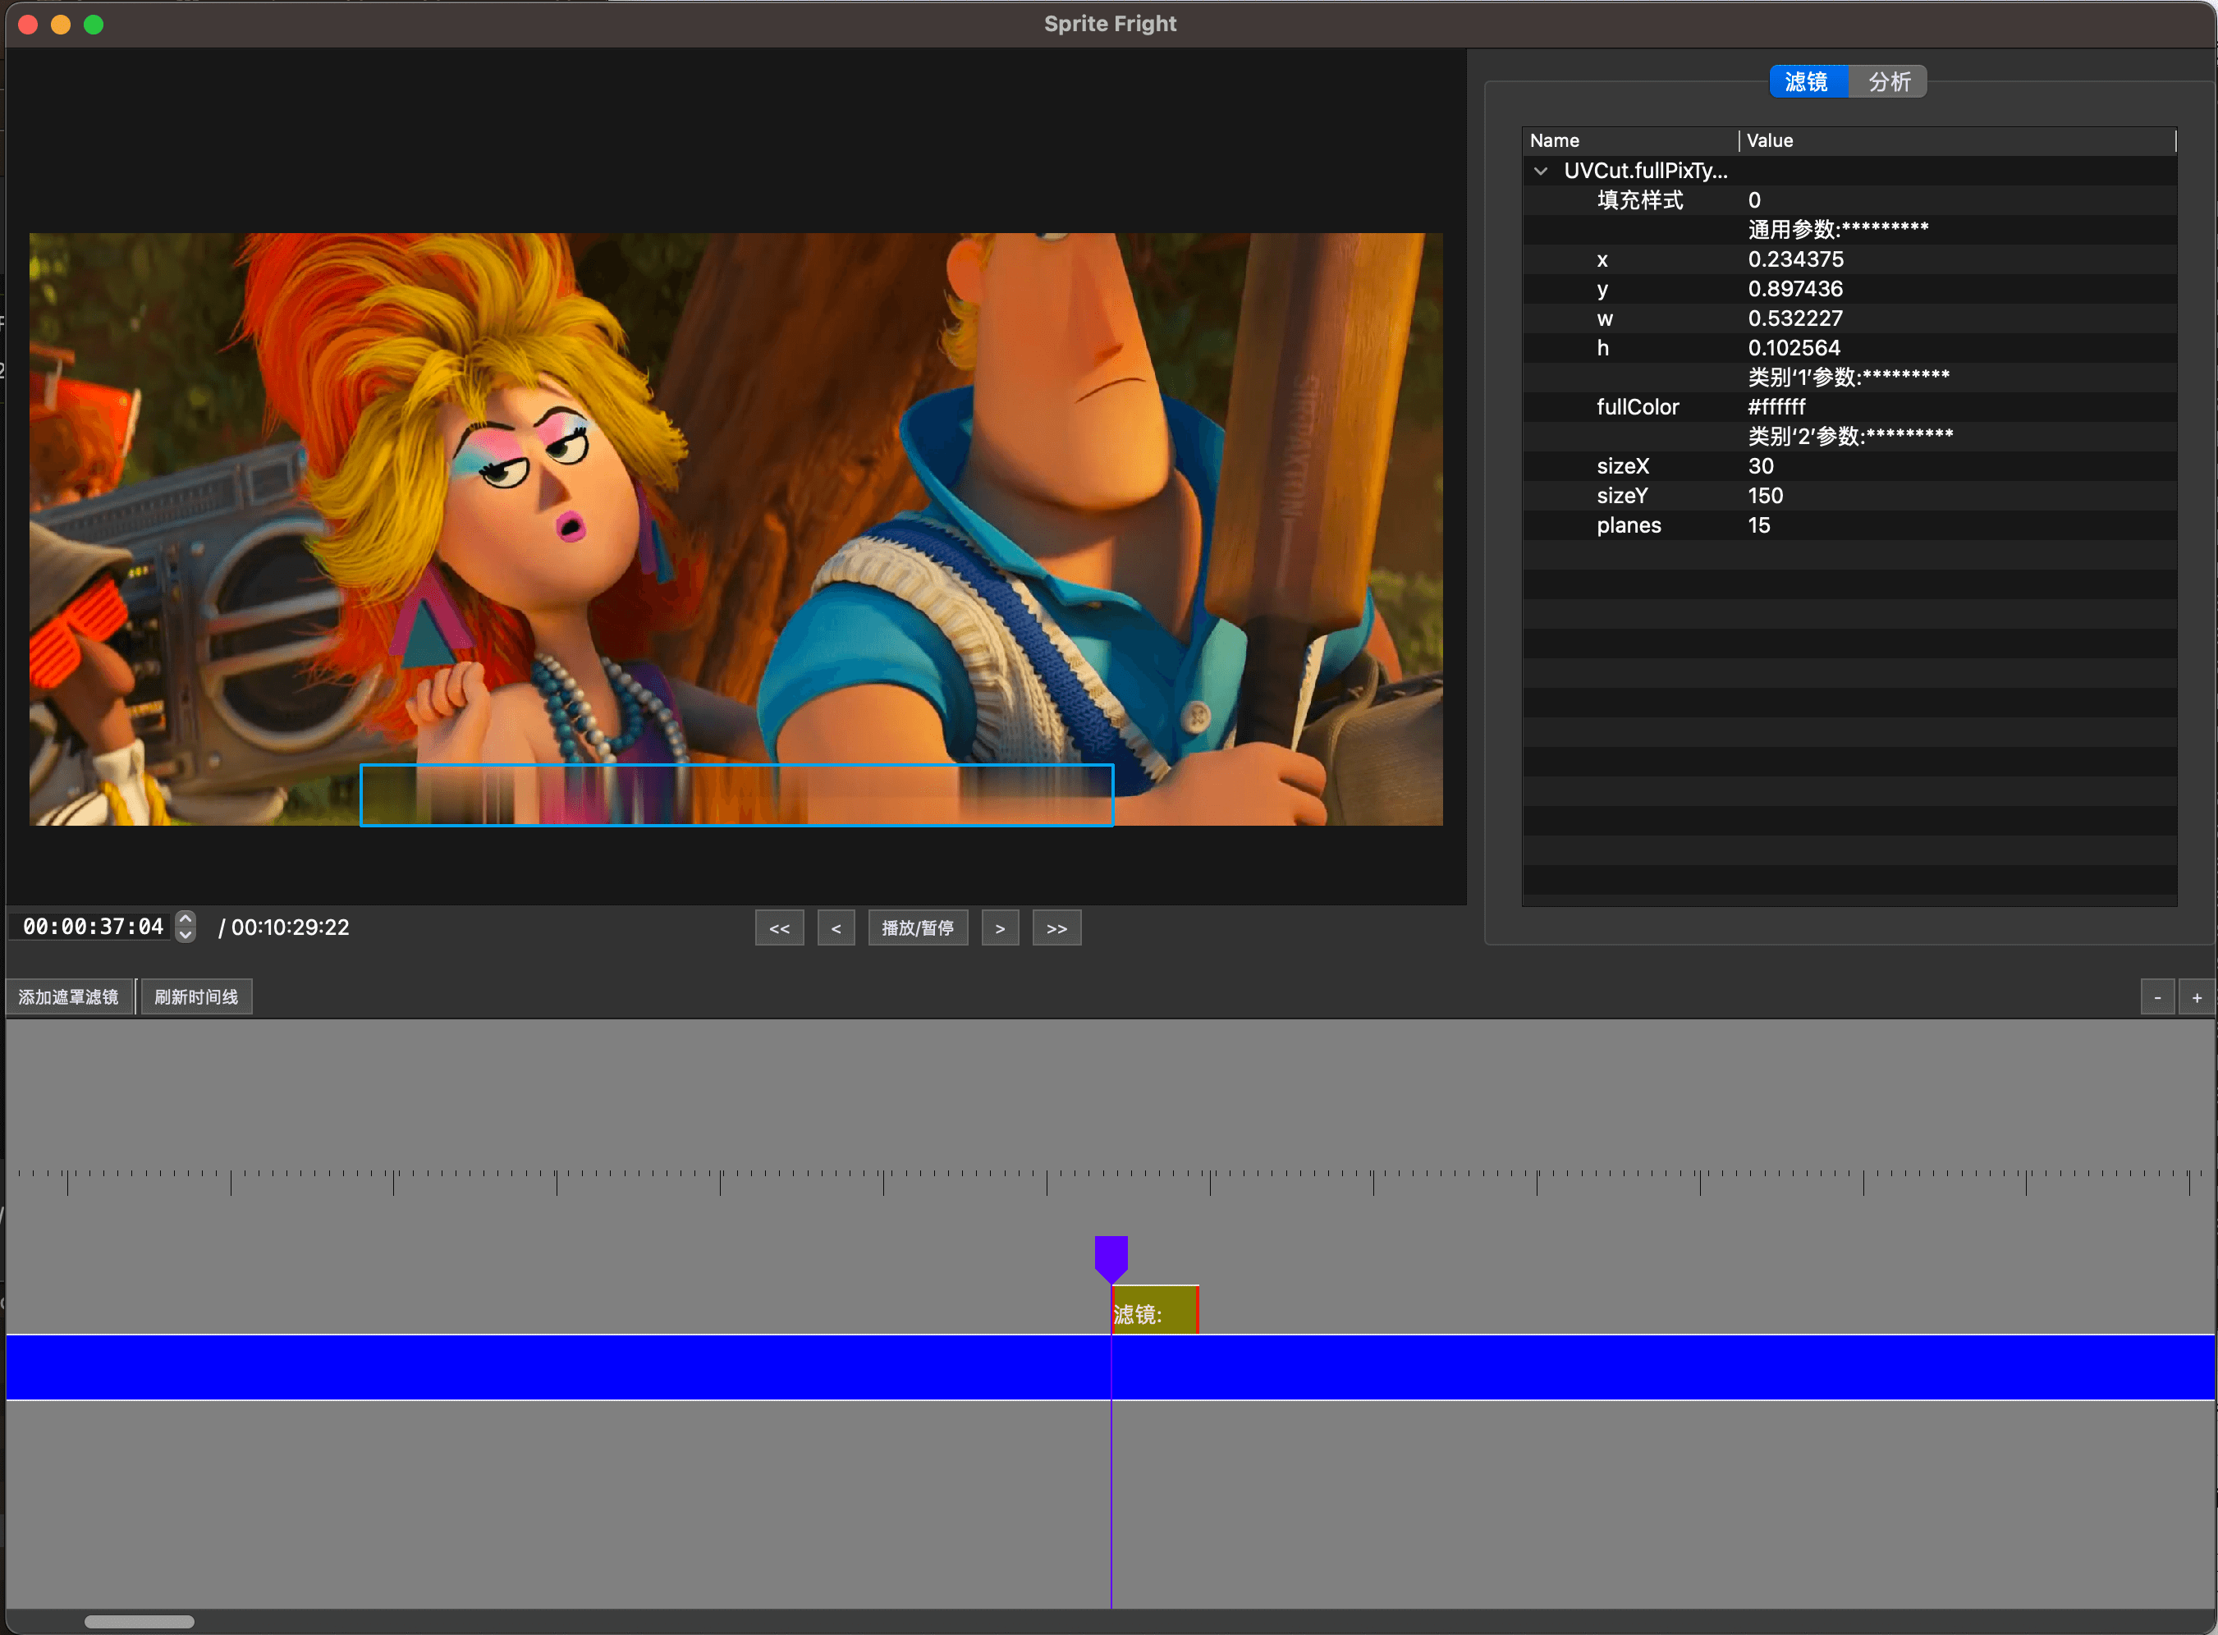Select x value 0.234375
The width and height of the screenshot is (2218, 1635).
point(1795,259)
